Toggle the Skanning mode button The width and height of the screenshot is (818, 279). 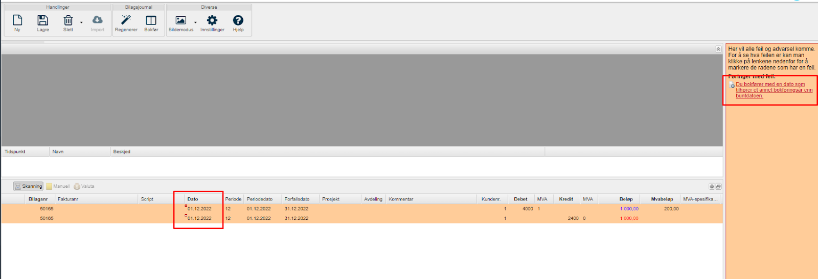28,186
